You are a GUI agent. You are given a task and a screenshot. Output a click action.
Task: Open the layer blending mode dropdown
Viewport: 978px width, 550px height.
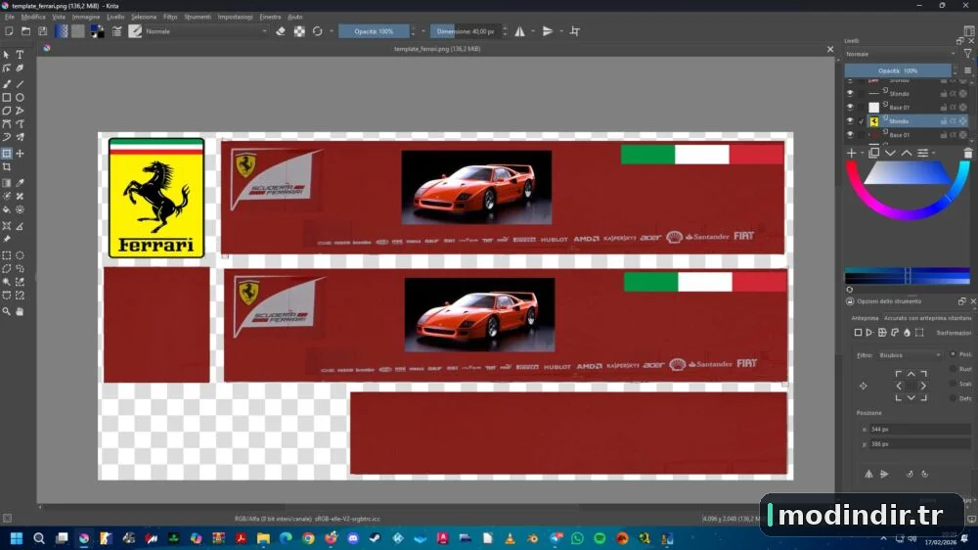(x=901, y=54)
